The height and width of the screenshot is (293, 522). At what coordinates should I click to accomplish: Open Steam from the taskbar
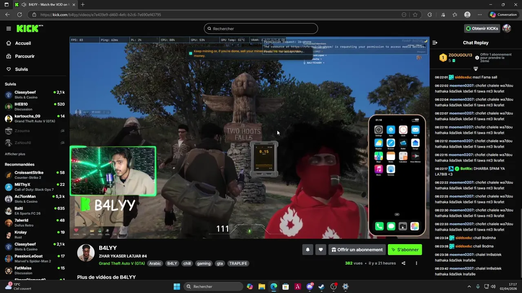321,286
